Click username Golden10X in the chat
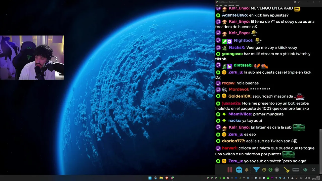Screen dimensions: 322x181 [240, 96]
